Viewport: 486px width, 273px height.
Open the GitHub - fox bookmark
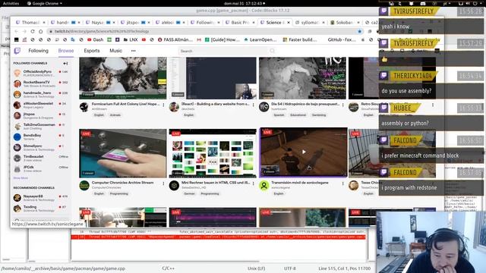342,39
